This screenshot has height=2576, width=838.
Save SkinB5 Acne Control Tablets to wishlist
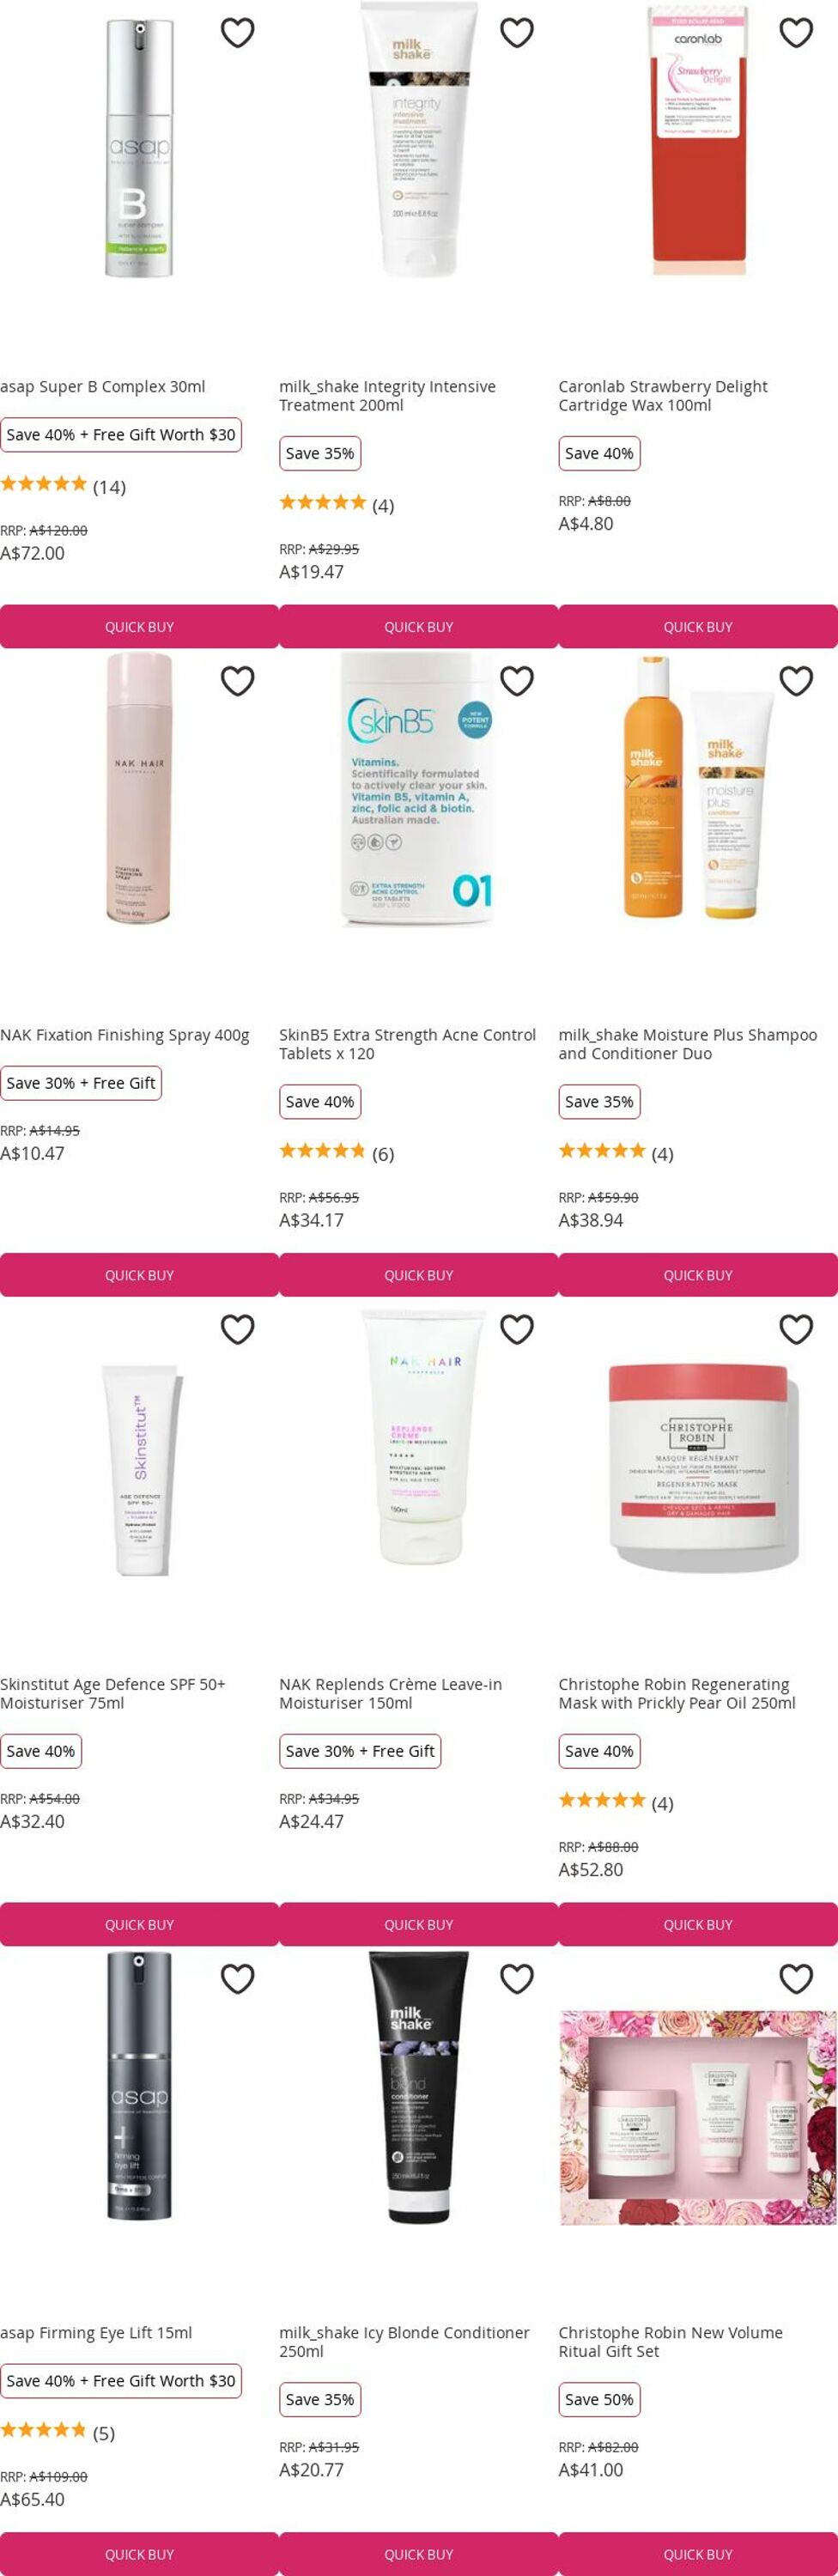[x=516, y=681]
